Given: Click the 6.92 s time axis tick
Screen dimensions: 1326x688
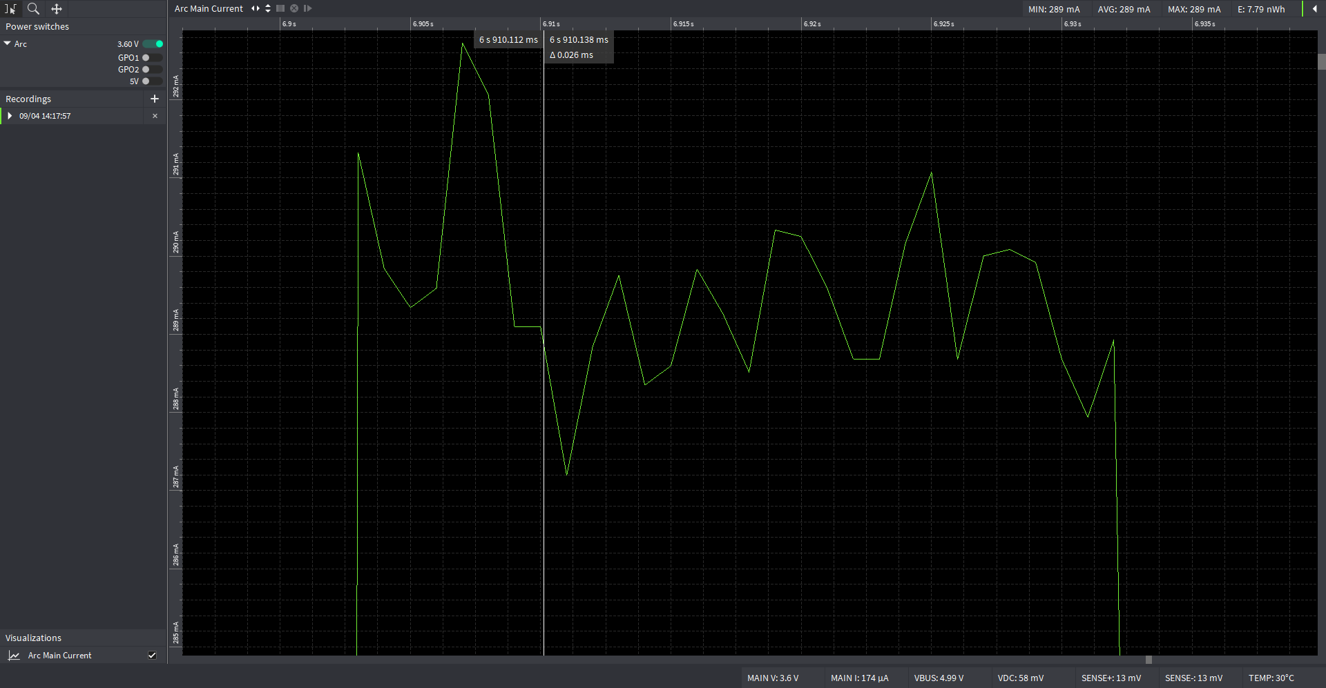Looking at the screenshot, I should click(x=812, y=24).
